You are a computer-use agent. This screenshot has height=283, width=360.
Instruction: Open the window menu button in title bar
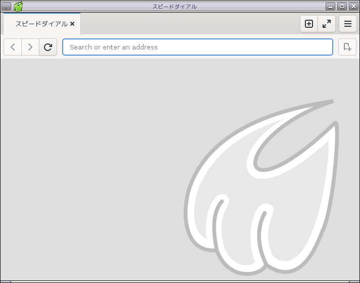pyautogui.click(x=6, y=7)
